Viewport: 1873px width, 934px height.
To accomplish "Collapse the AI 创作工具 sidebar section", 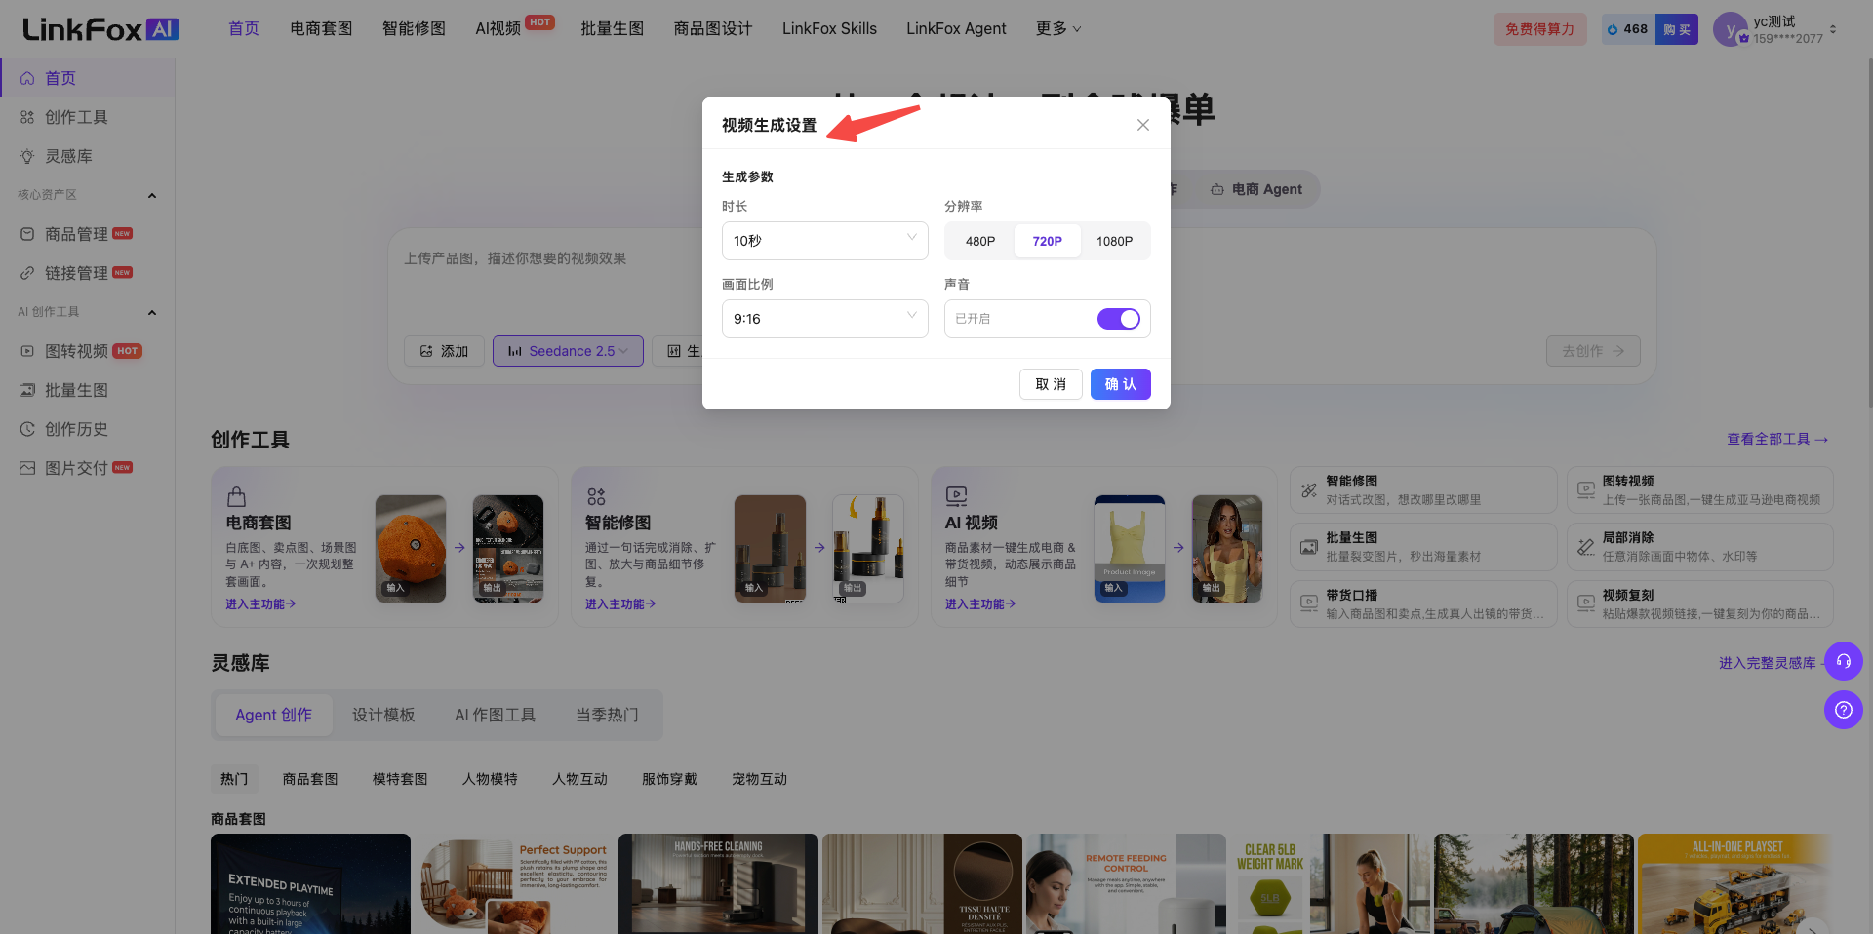I will 152,312.
